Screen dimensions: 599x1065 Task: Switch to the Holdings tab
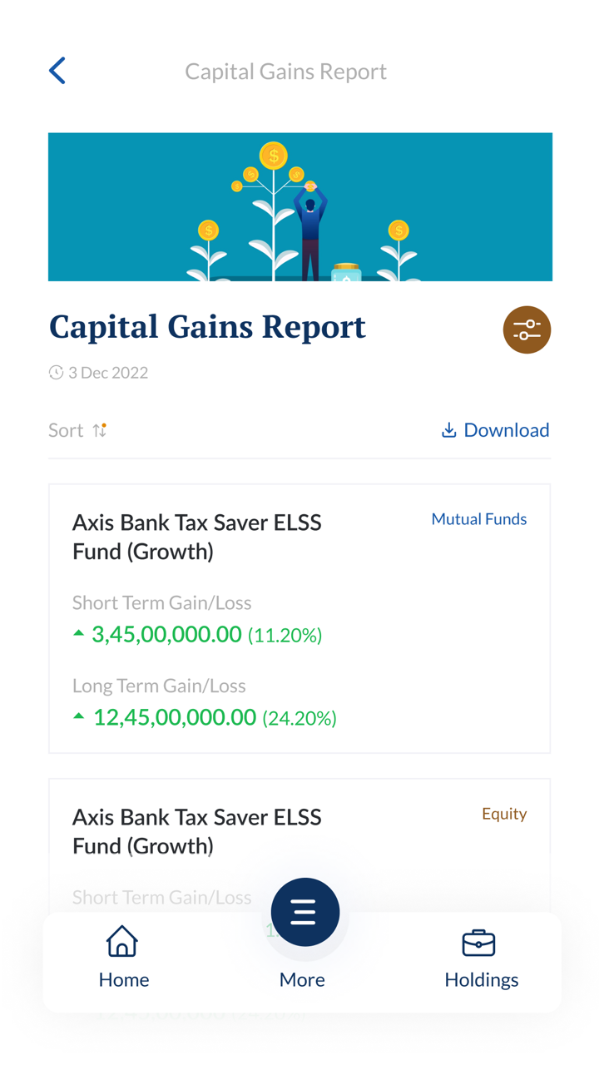(481, 979)
